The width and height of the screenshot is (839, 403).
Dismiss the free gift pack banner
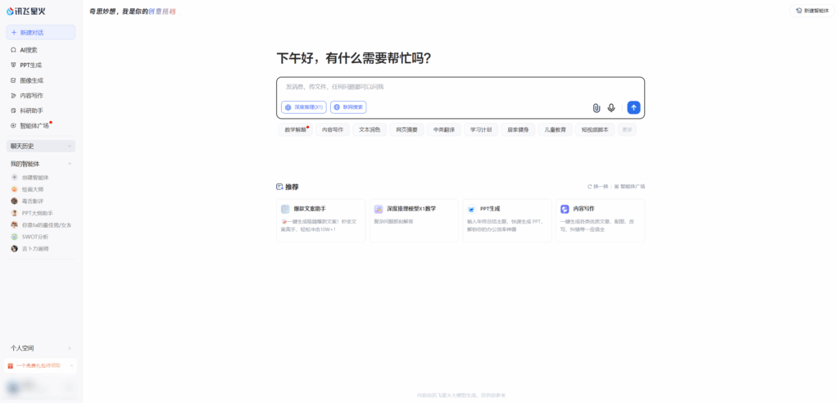pos(72,366)
